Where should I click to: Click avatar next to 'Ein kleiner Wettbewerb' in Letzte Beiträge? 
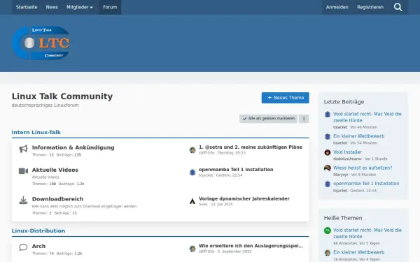click(x=328, y=137)
